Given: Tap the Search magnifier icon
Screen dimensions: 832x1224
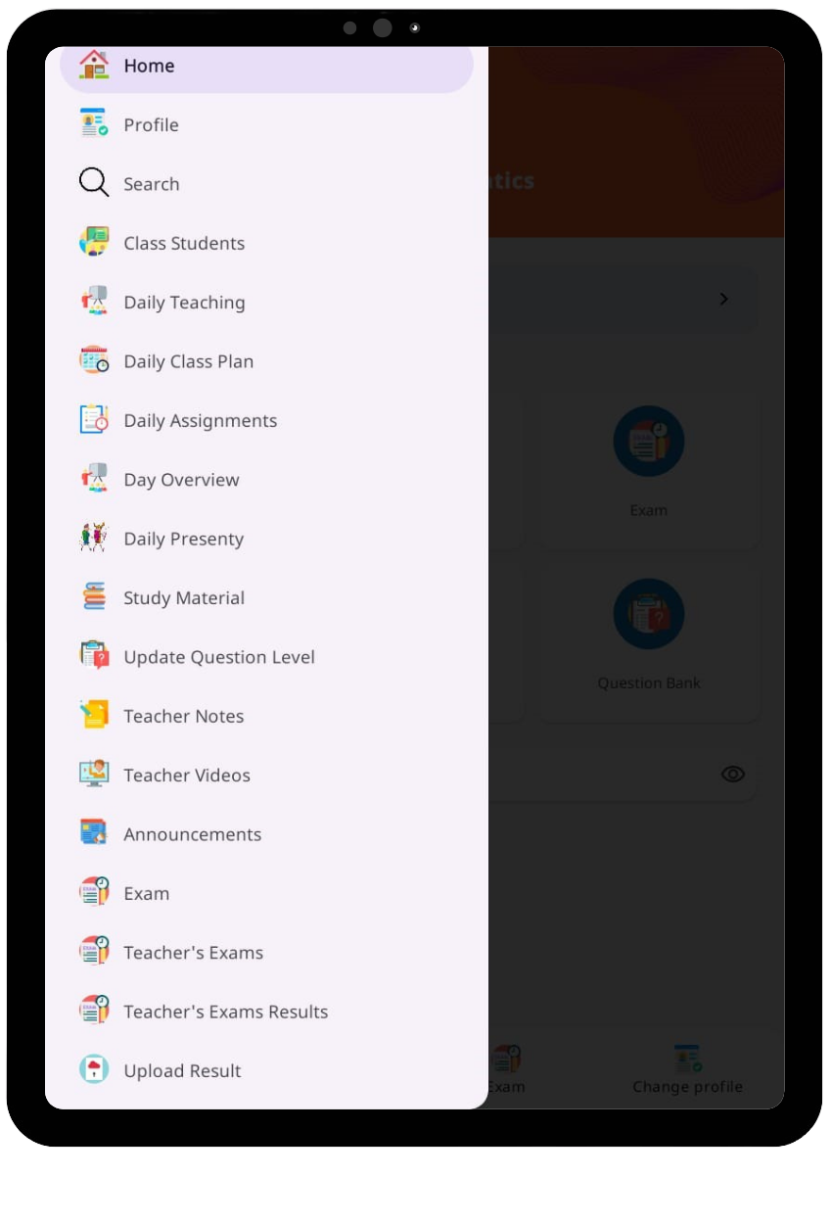Looking at the screenshot, I should (94, 183).
